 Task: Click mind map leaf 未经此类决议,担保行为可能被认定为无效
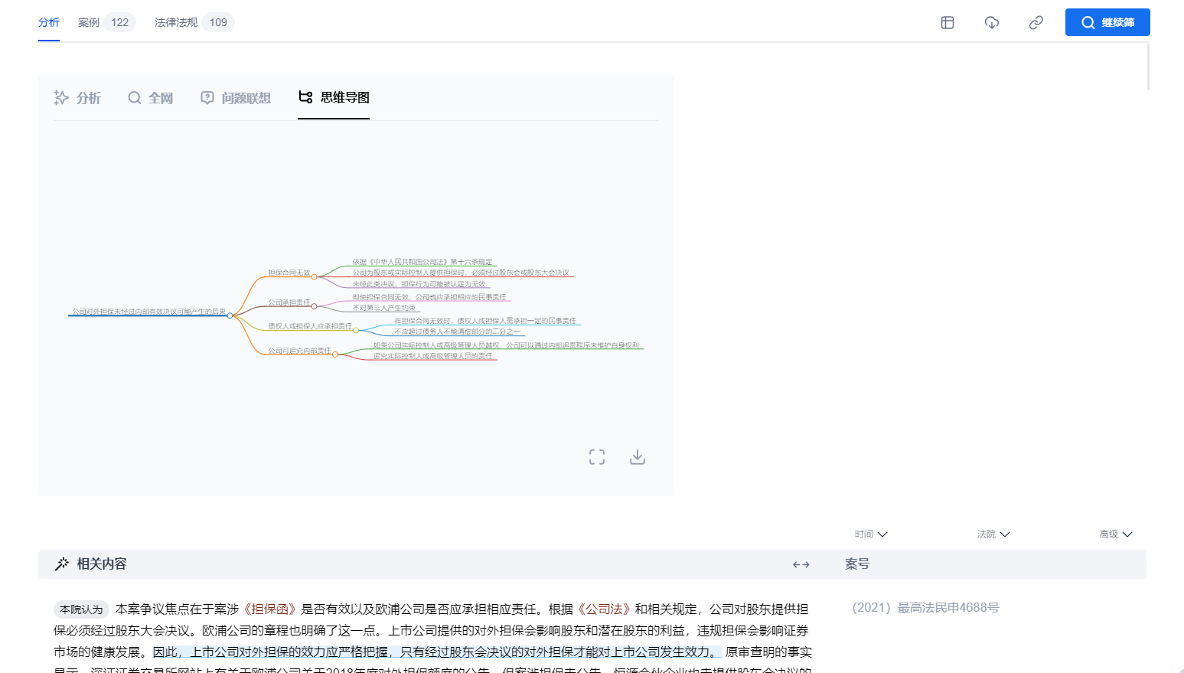(x=419, y=284)
